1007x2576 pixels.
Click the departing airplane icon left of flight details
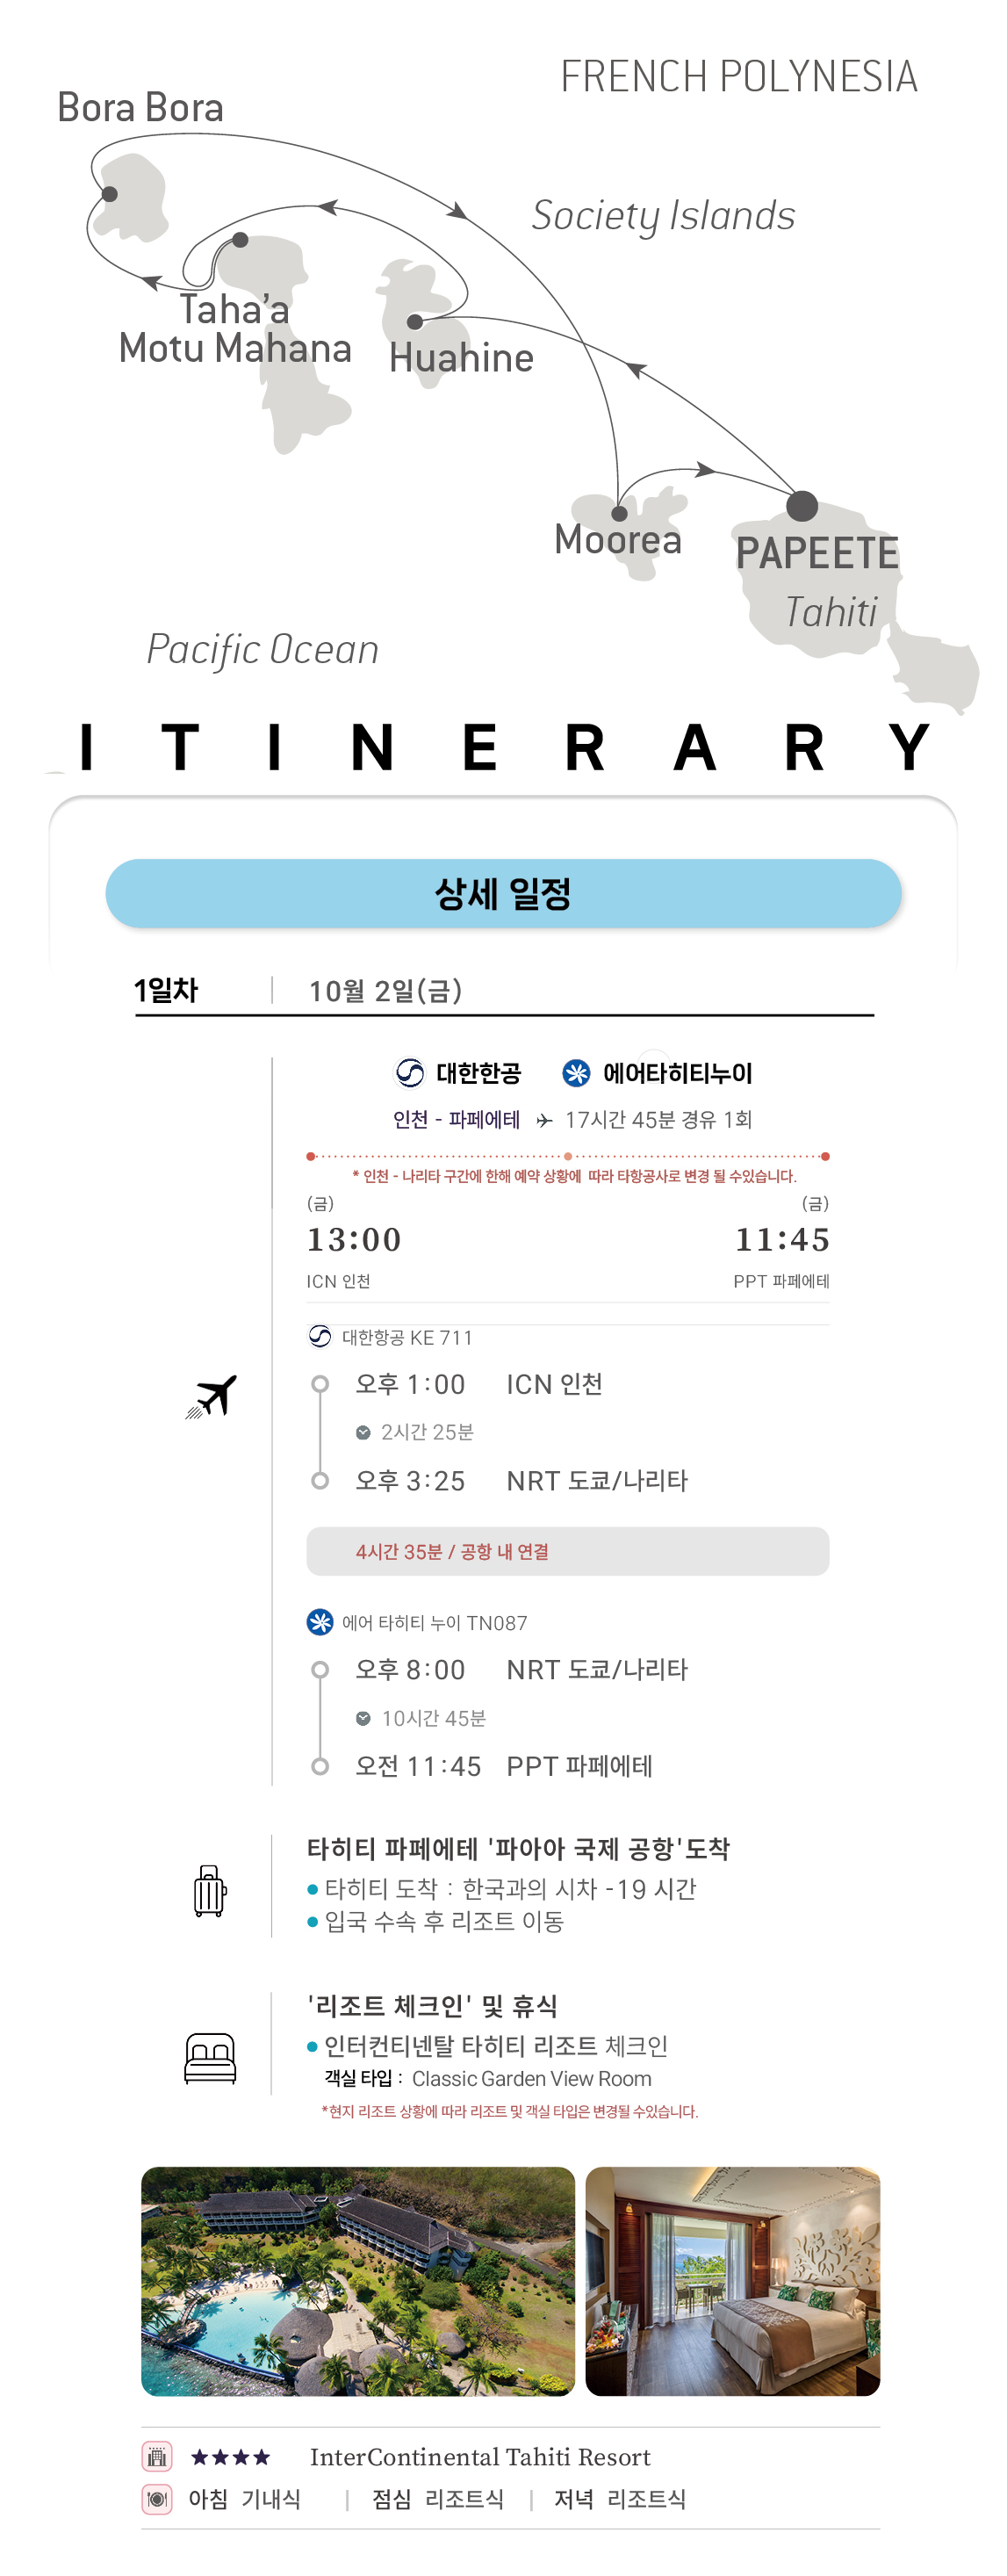tap(212, 1396)
